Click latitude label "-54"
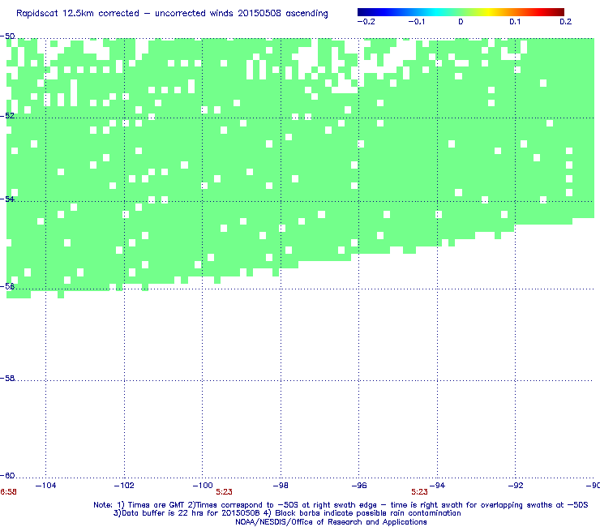The height and width of the screenshot is (527, 600). pyautogui.click(x=7, y=199)
